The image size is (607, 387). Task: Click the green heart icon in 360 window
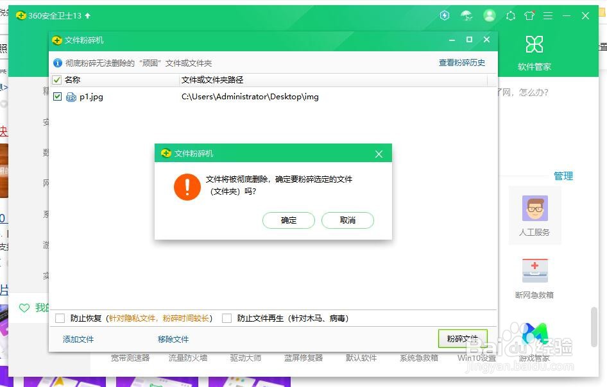[x=24, y=308]
